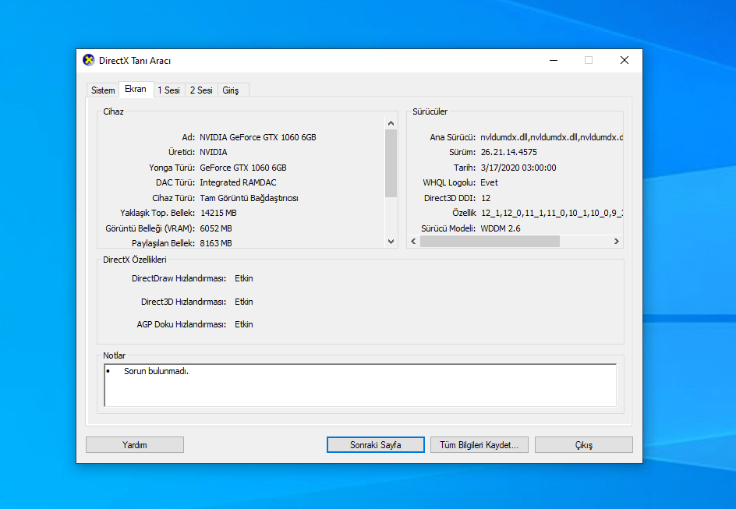The width and height of the screenshot is (736, 509).
Task: Click the Integrated RAMDAC value
Action: click(x=238, y=182)
